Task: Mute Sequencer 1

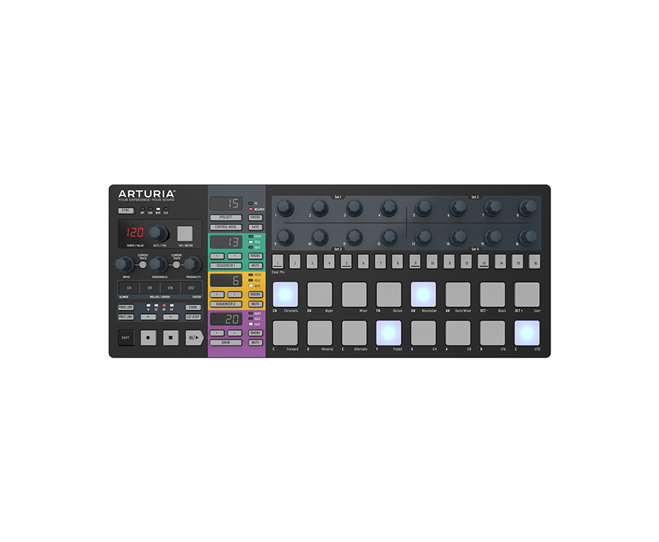Action: pos(255,265)
